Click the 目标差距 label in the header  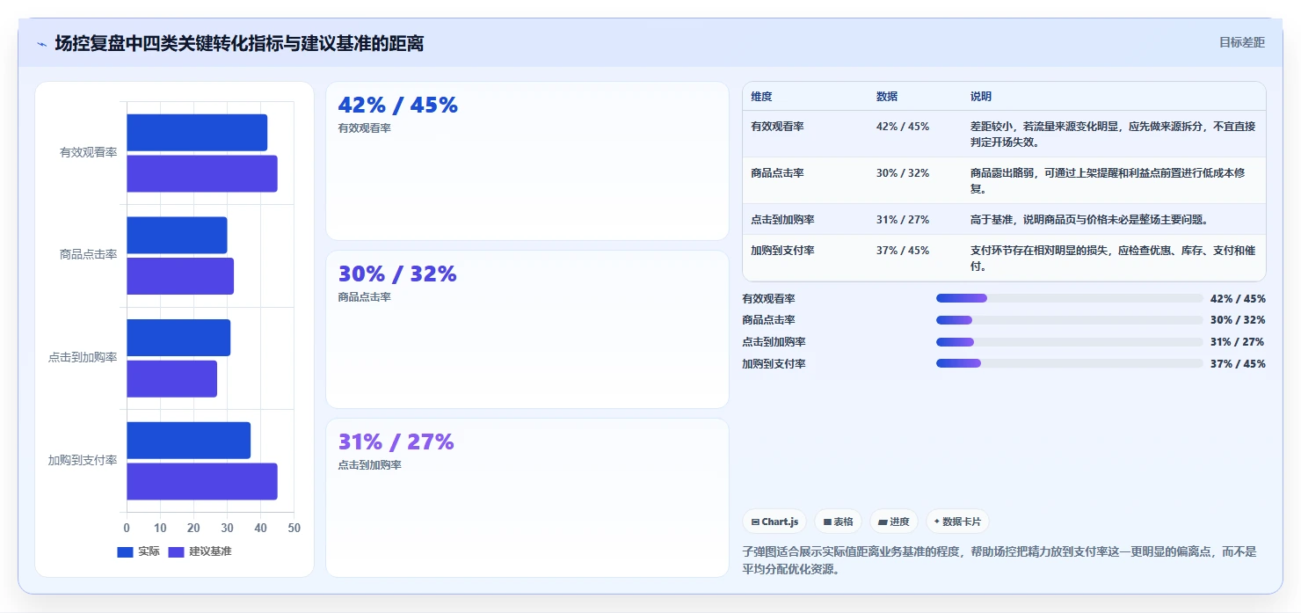pos(1242,42)
